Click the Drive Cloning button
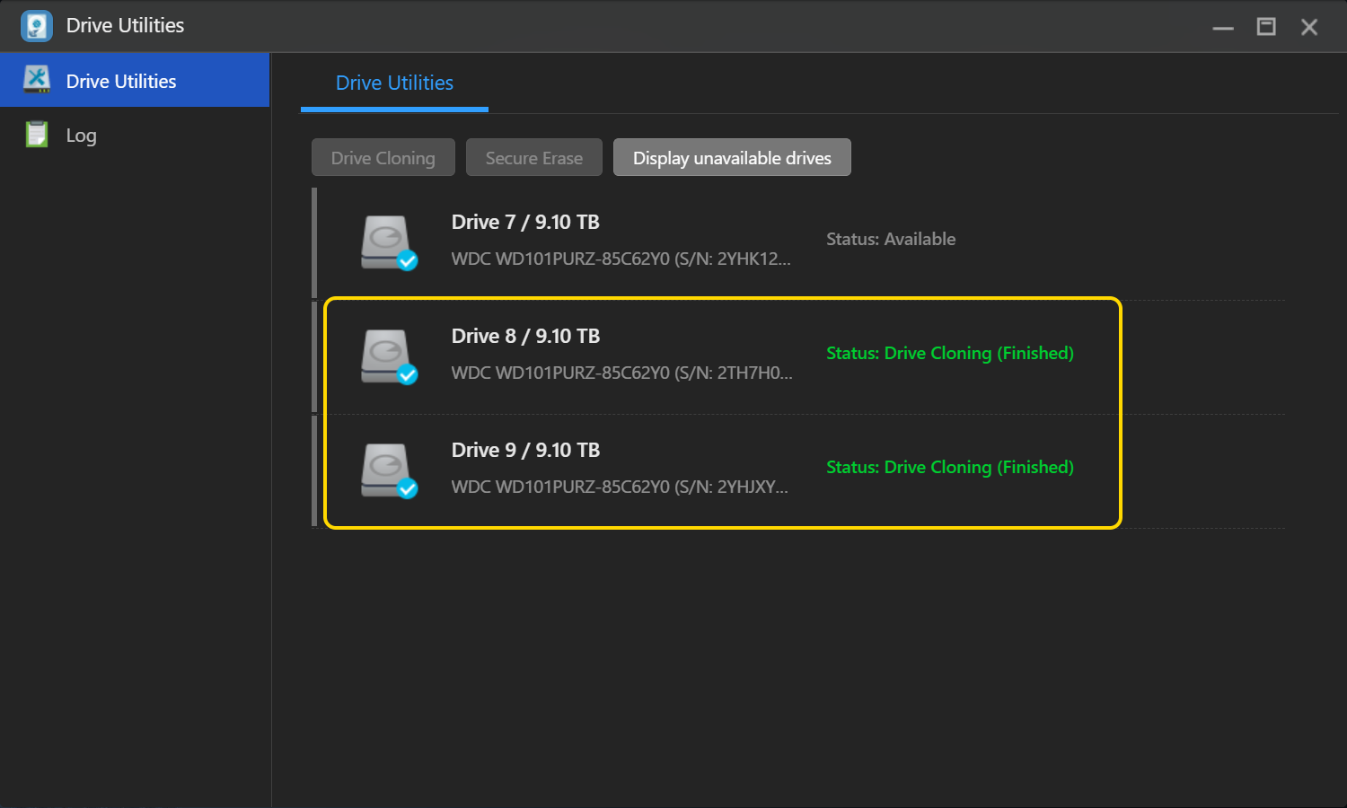 [383, 157]
